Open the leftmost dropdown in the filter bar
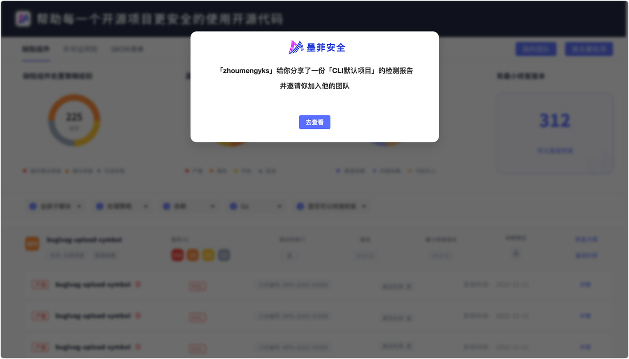Viewport: 629px width, 359px height. (55, 207)
